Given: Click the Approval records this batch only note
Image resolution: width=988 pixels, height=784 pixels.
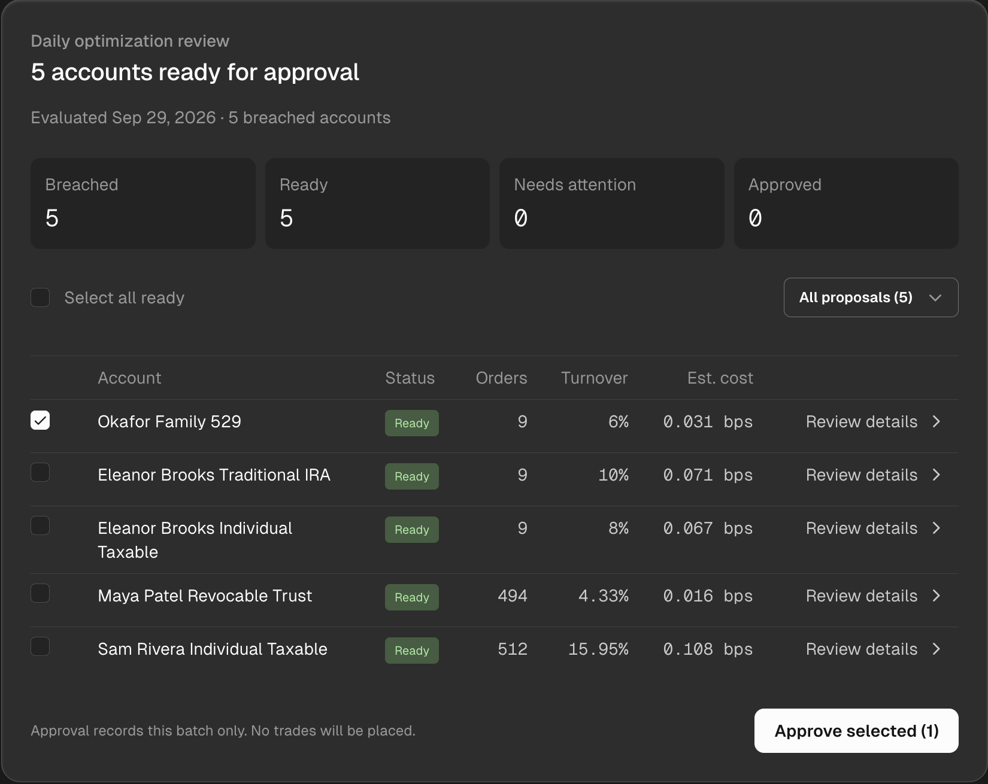Looking at the screenshot, I should (x=223, y=731).
